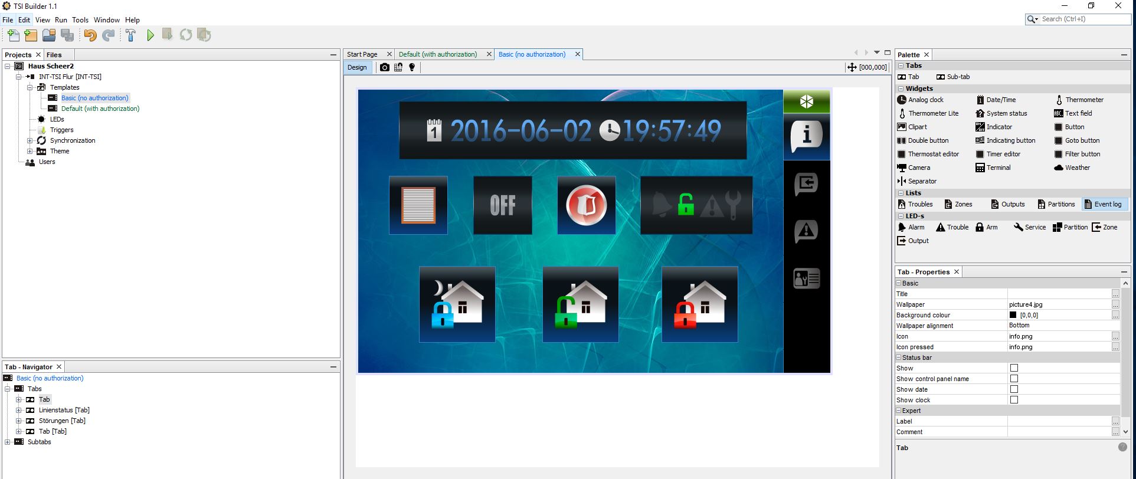1136x479 pixels.
Task: Click the black Background colour swatch
Action: point(1013,315)
